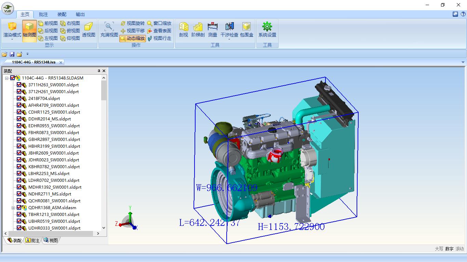Toggle checkbox for AFHR4709_SW0001.sldprt

point(19,105)
